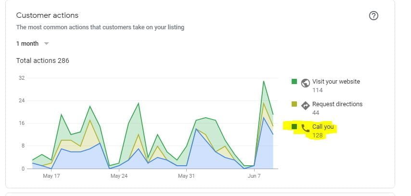Click the Total actions 286 text

click(x=42, y=61)
